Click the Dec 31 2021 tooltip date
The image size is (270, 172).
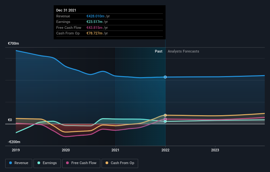pyautogui.click(x=66, y=10)
